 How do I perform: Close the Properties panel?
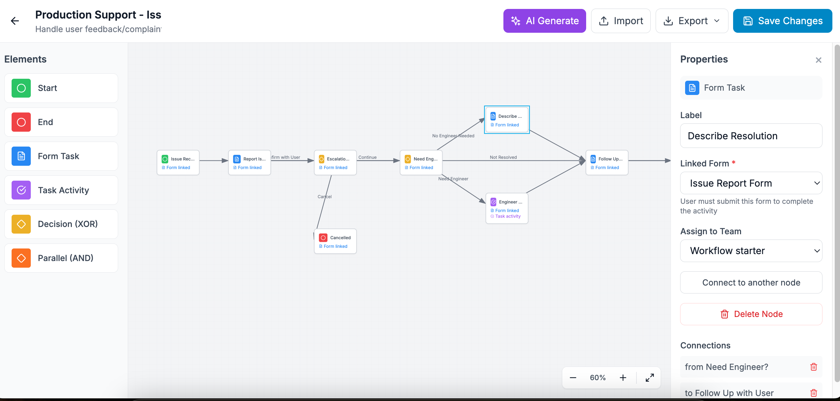(x=818, y=60)
